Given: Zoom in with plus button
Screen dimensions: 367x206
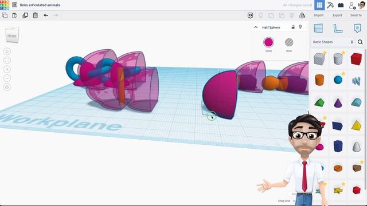Looking at the screenshot, I should (x=7, y=69).
